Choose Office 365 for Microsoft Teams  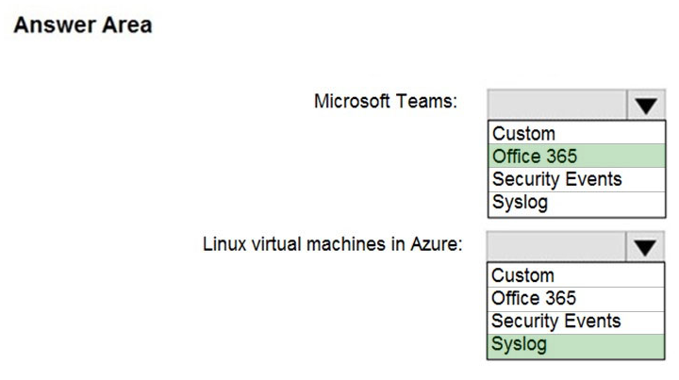point(535,156)
